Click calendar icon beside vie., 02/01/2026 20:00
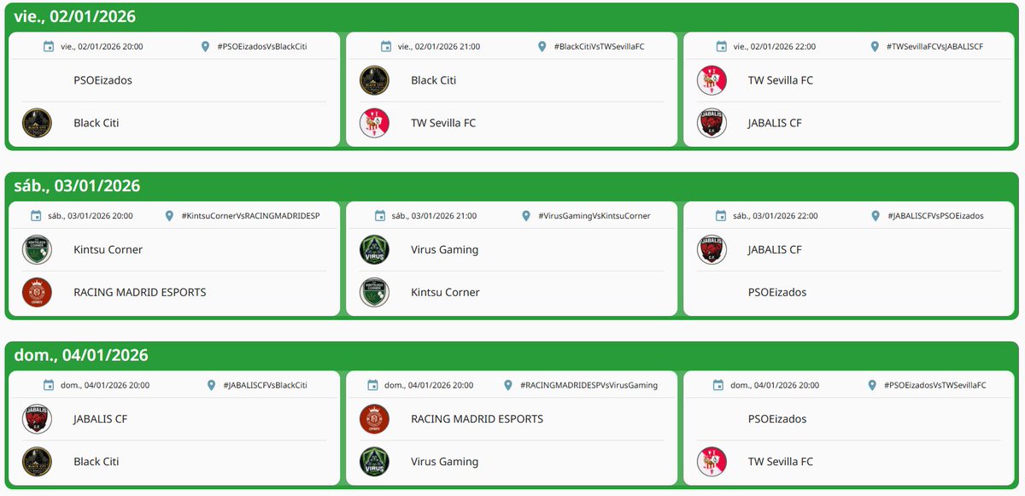Image resolution: width=1025 pixels, height=496 pixels. (49, 46)
